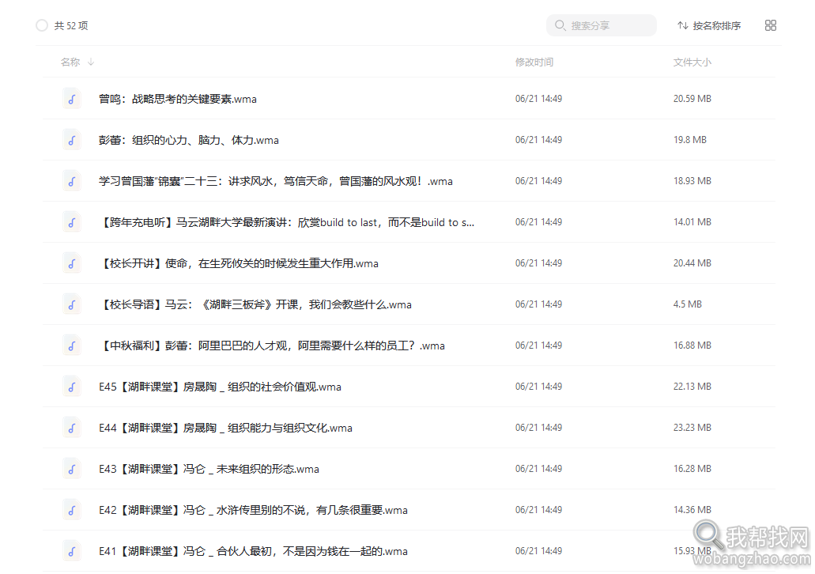
Task: Open E41 冯仑 合伙人最初 file
Action: pos(253,550)
